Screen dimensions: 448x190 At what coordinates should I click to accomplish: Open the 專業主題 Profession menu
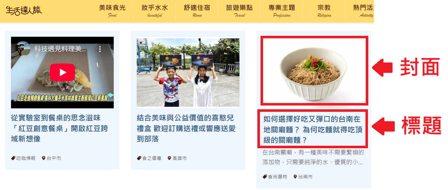point(282,11)
